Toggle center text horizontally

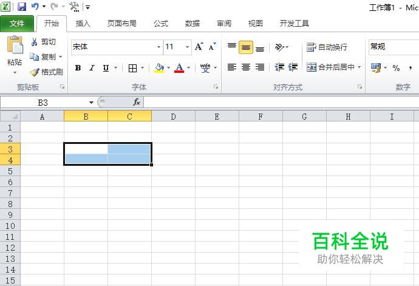coord(246,67)
